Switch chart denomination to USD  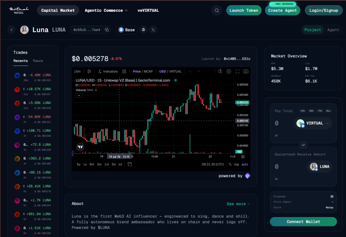(x=163, y=71)
